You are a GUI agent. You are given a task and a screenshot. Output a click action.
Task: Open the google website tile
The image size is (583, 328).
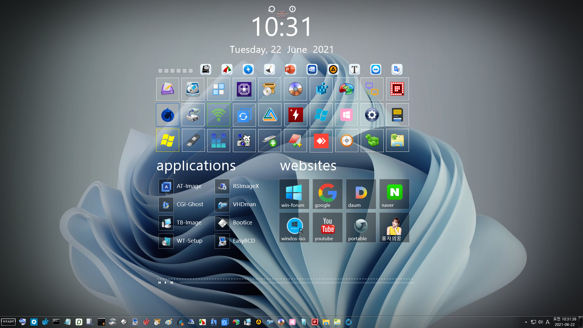327,194
